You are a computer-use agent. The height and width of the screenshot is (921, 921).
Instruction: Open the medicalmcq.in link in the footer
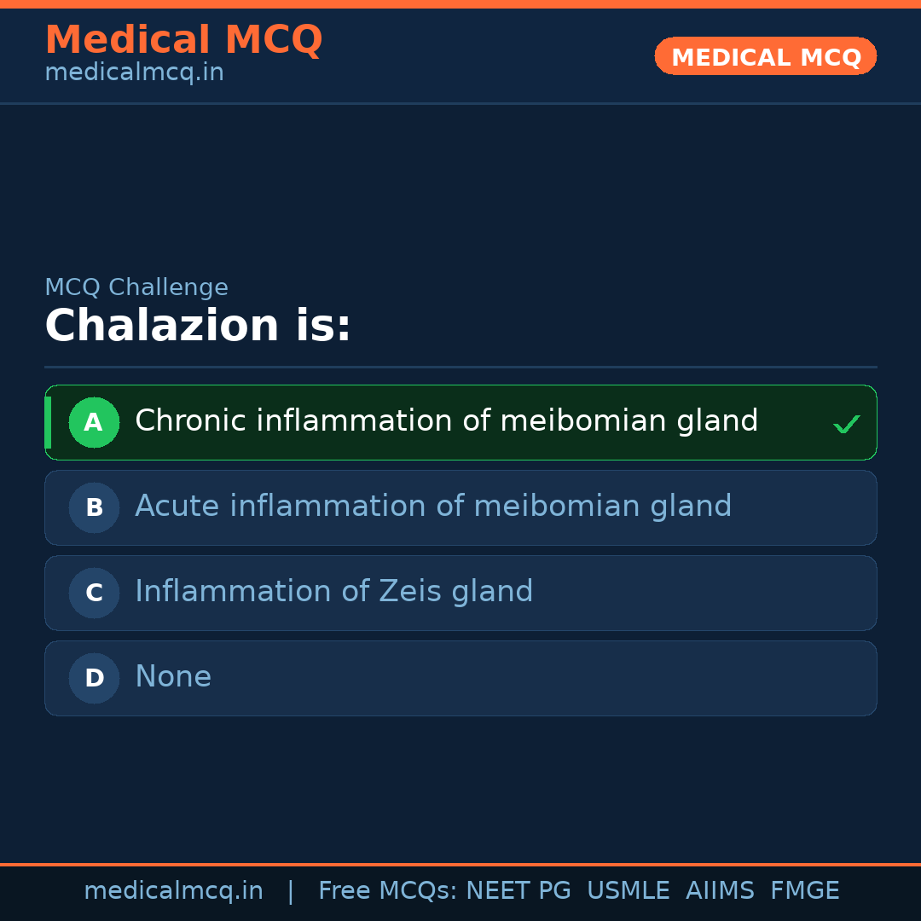[173, 891]
